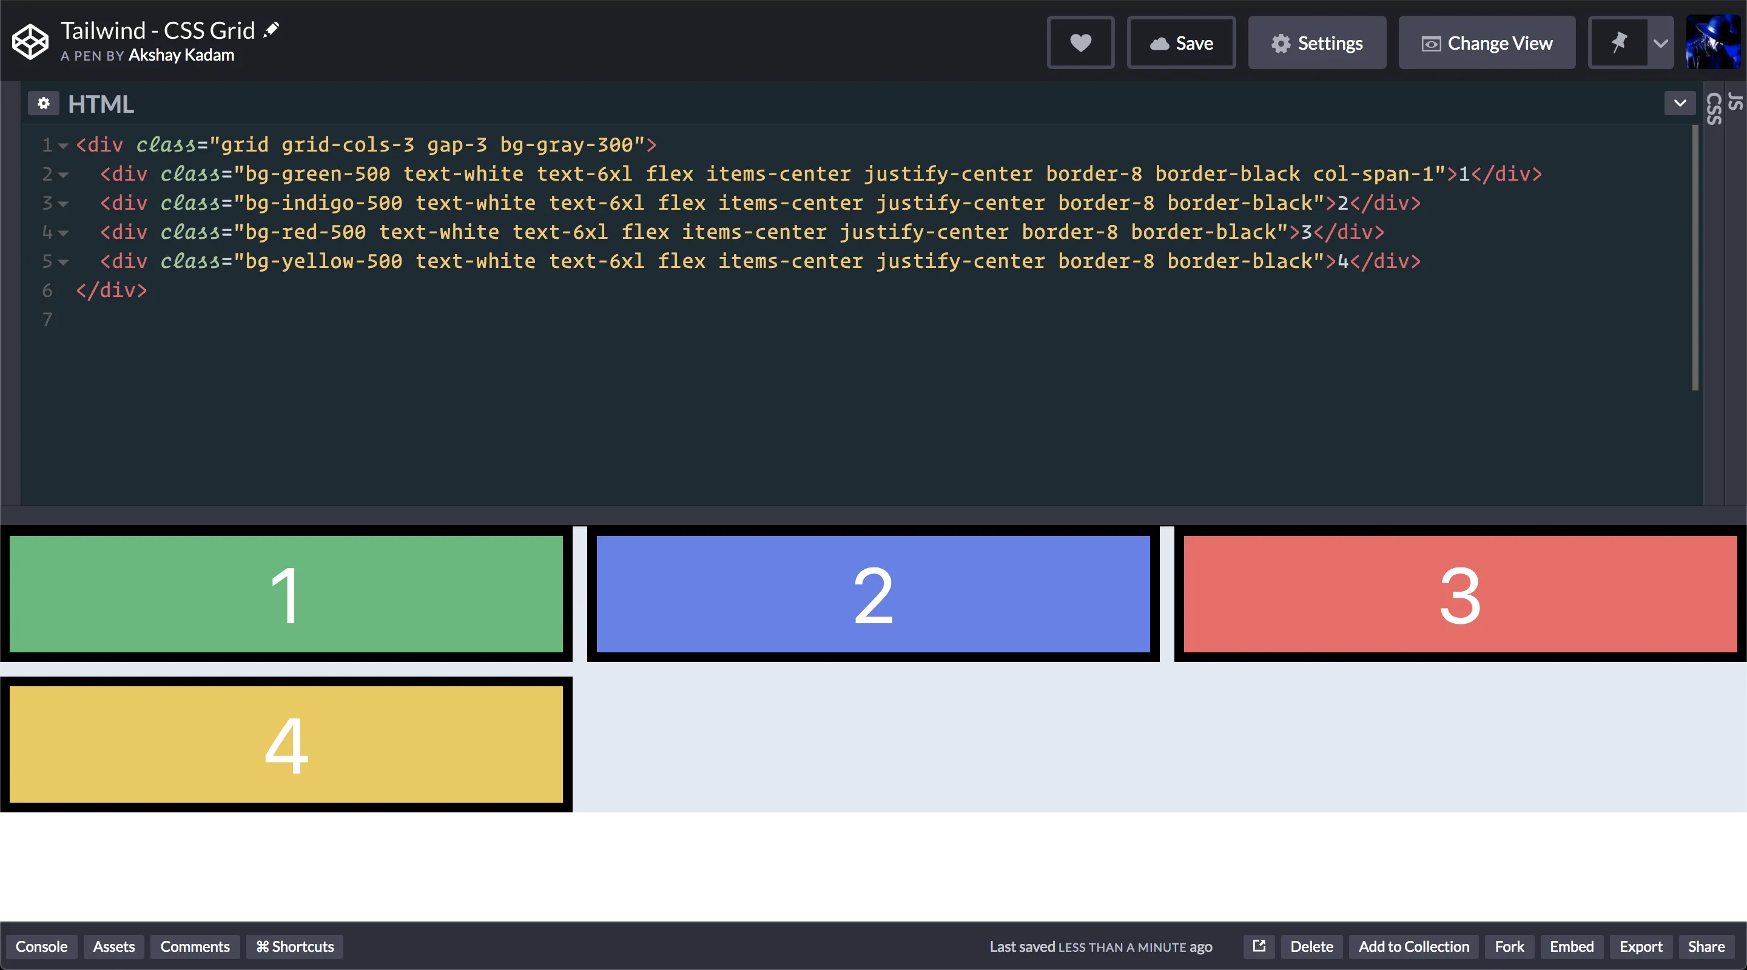Click the CodePen logo icon
This screenshot has width=1747, height=970.
pos(30,42)
